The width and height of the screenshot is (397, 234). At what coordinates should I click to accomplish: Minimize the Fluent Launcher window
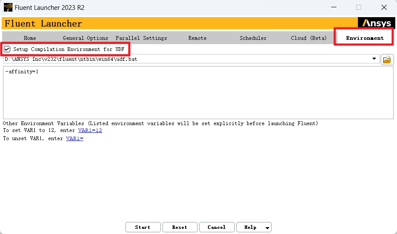pos(334,7)
